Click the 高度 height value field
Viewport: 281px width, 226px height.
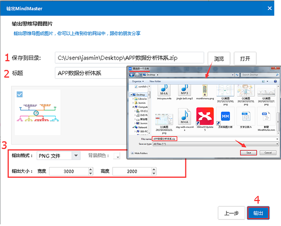pyautogui.click(x=132, y=171)
